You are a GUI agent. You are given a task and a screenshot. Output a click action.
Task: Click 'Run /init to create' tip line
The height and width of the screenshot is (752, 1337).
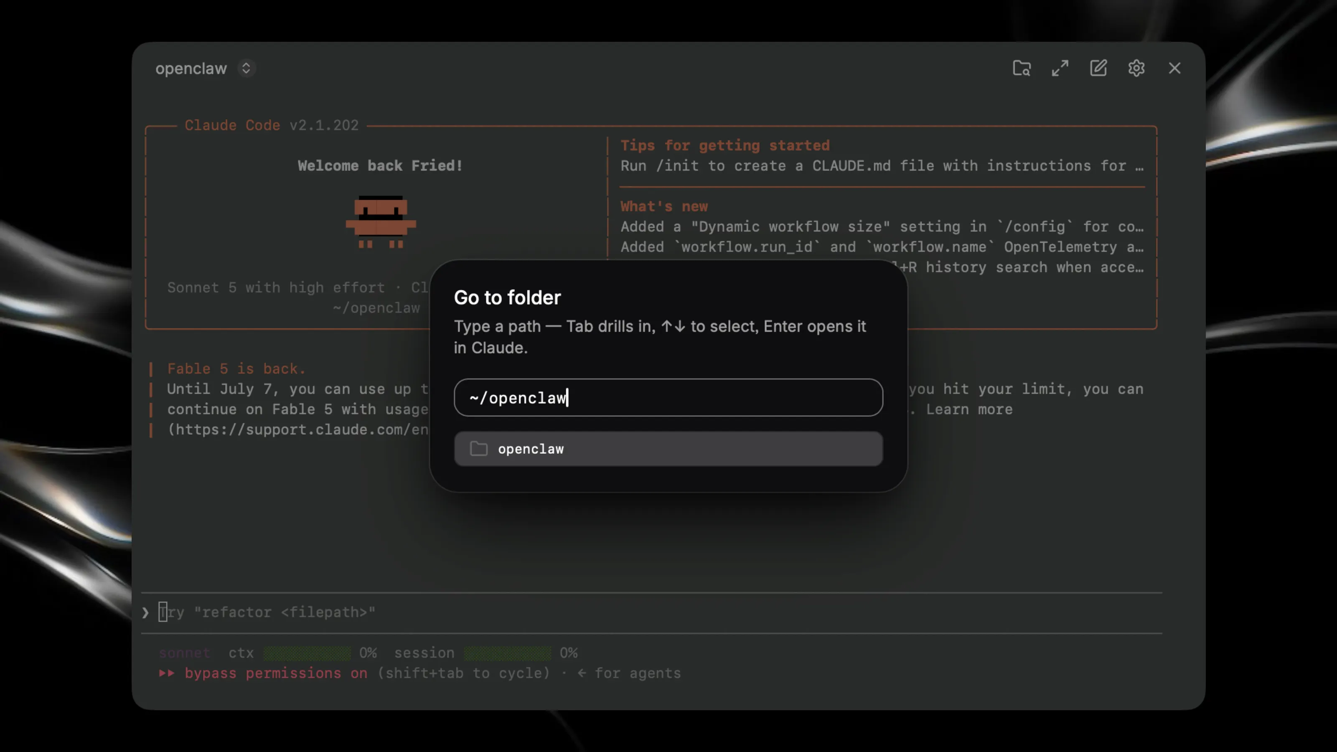pos(882,165)
